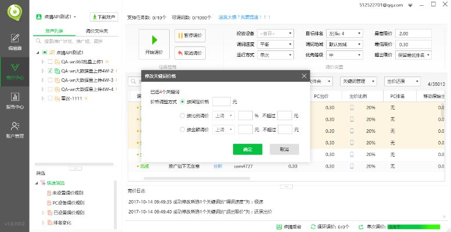The width and height of the screenshot is (451, 232).
Task: Switch to the 账户列表 tab
Action: click(55, 31)
